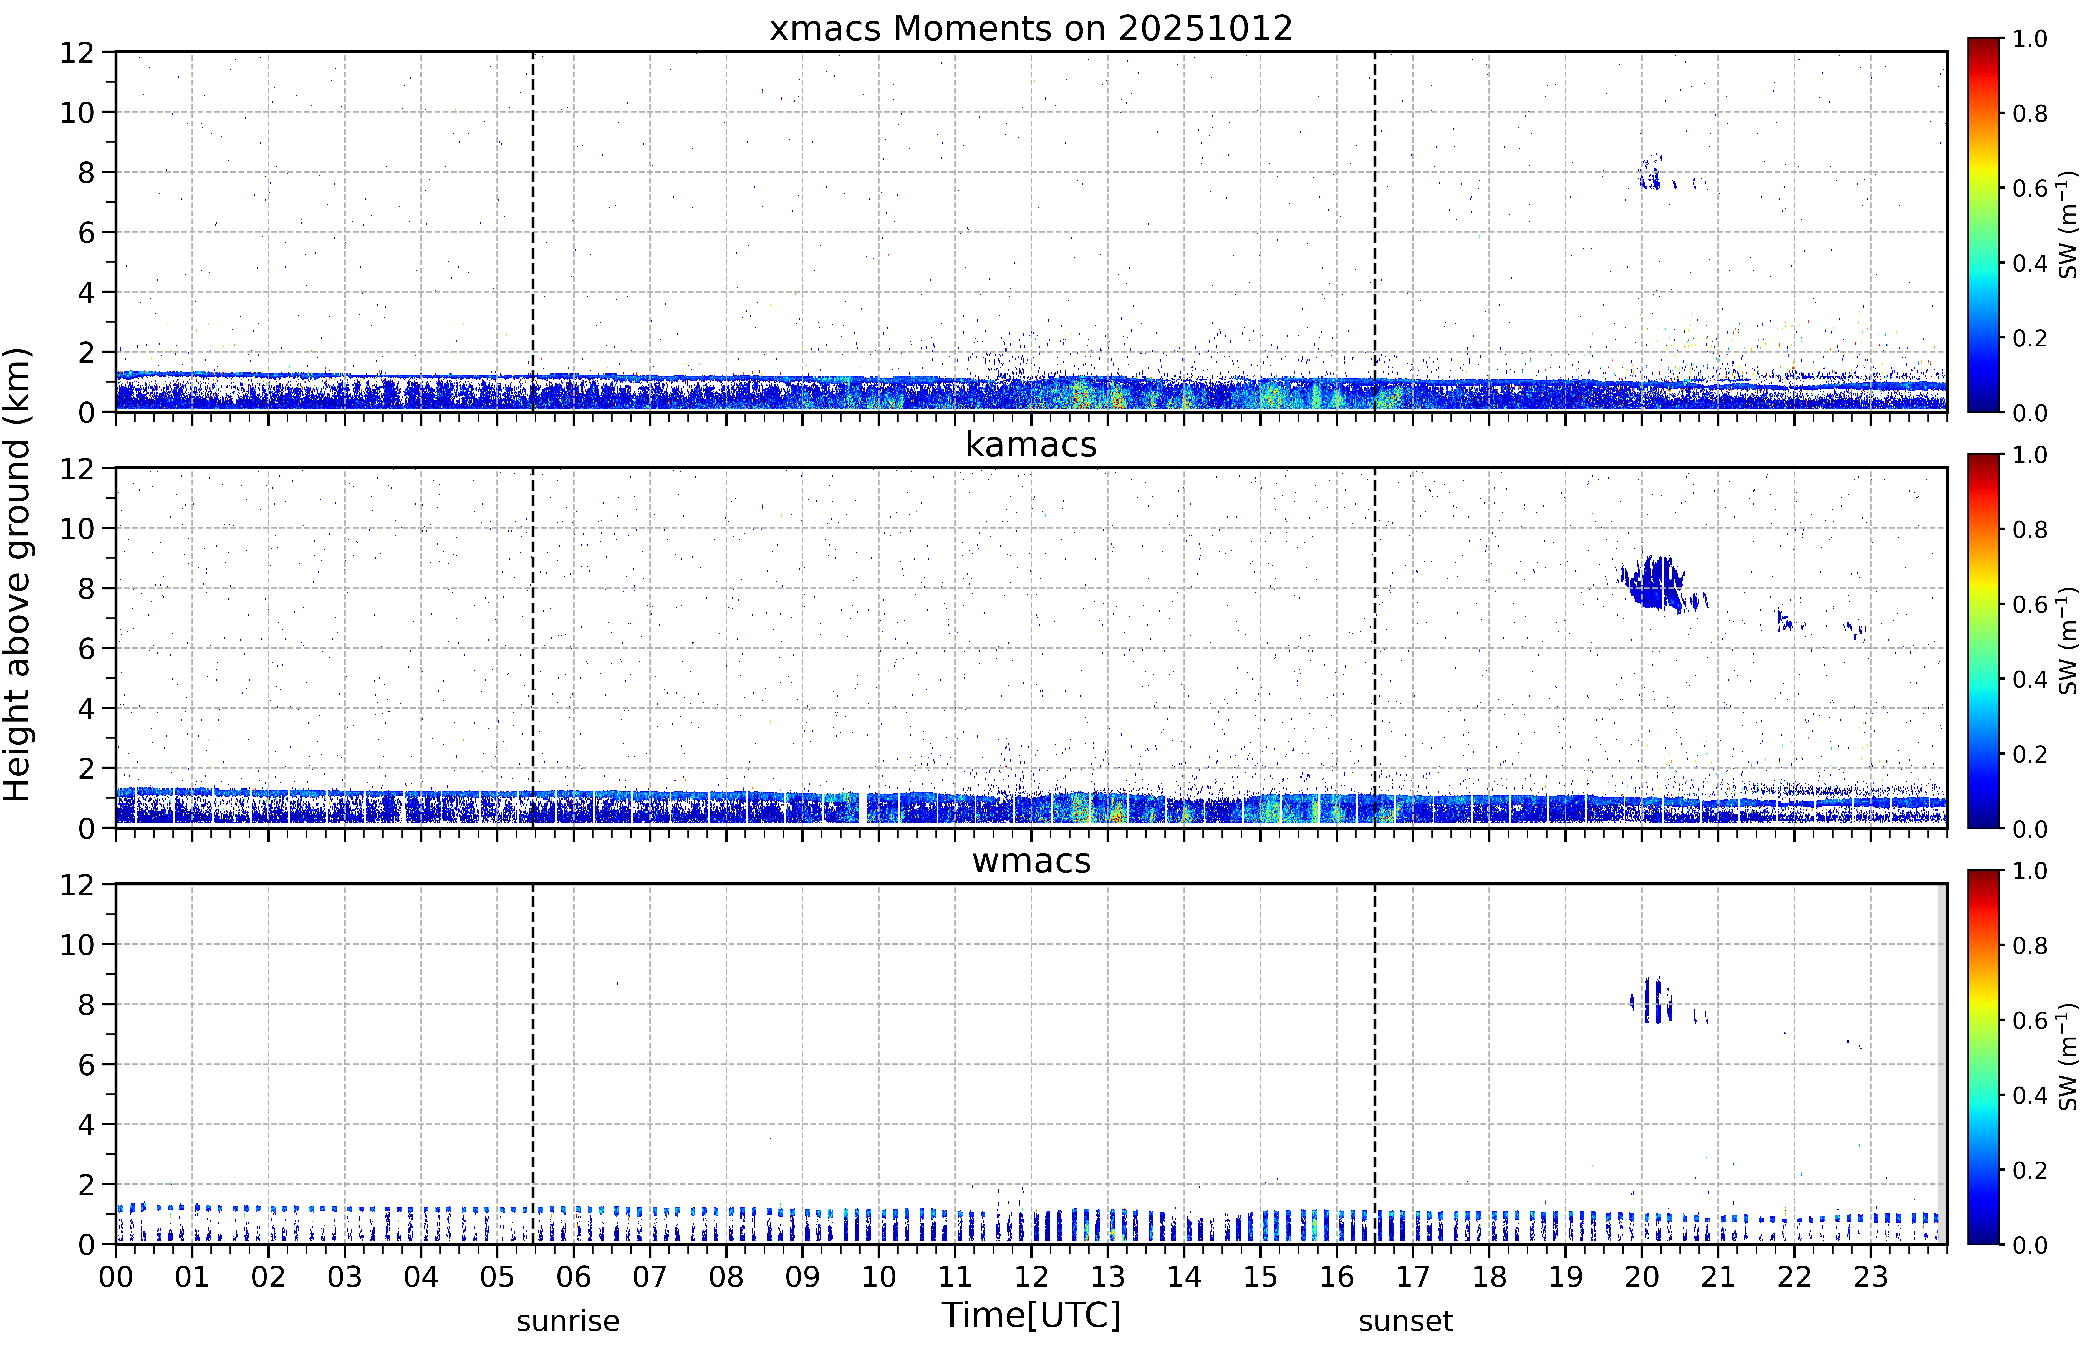This screenshot has height=1351, width=2095.
Task: Click the wmacs SW colorbar
Action: tap(1983, 1057)
